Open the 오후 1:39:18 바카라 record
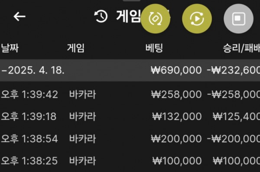The height and width of the screenshot is (172, 260). point(130,117)
